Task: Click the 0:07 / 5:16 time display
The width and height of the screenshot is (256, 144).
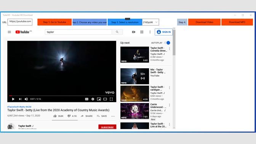Action: pos(35,99)
